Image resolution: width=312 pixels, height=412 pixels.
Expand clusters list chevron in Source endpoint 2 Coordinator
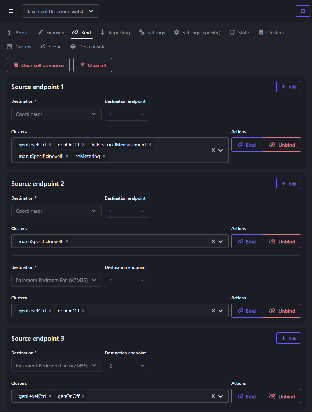(221, 241)
